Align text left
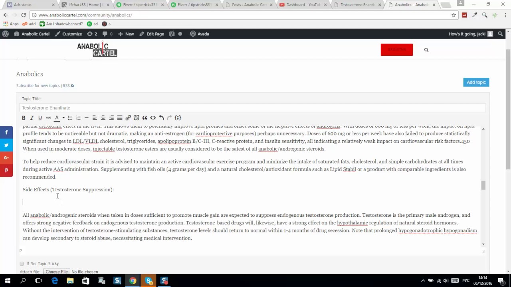 pos(95,118)
